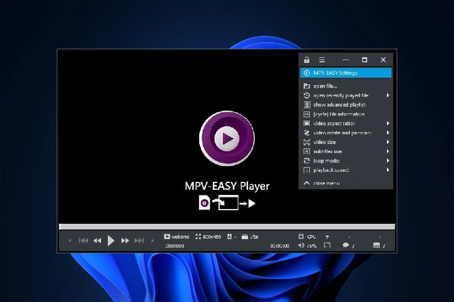Click the playlist icon beside 'show advanced playlist'
This screenshot has height=302, width=454.
306,105
